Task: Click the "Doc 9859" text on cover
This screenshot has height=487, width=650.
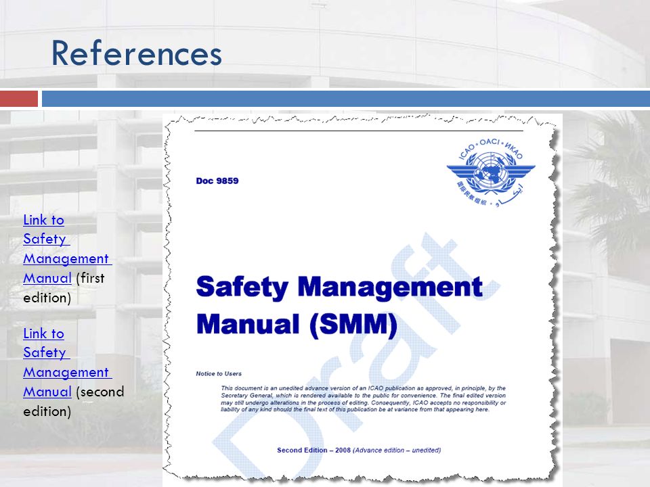Action: click(217, 181)
